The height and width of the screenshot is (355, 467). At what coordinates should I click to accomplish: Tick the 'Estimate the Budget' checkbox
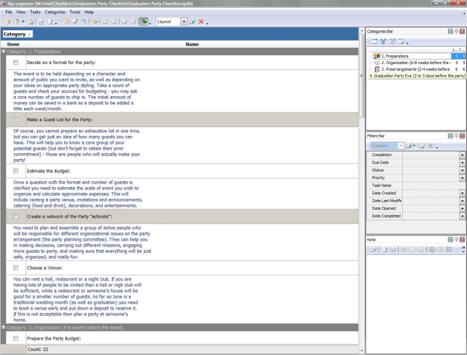[x=16, y=171]
